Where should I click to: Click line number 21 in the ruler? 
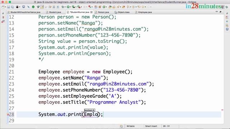click(x=11, y=72)
